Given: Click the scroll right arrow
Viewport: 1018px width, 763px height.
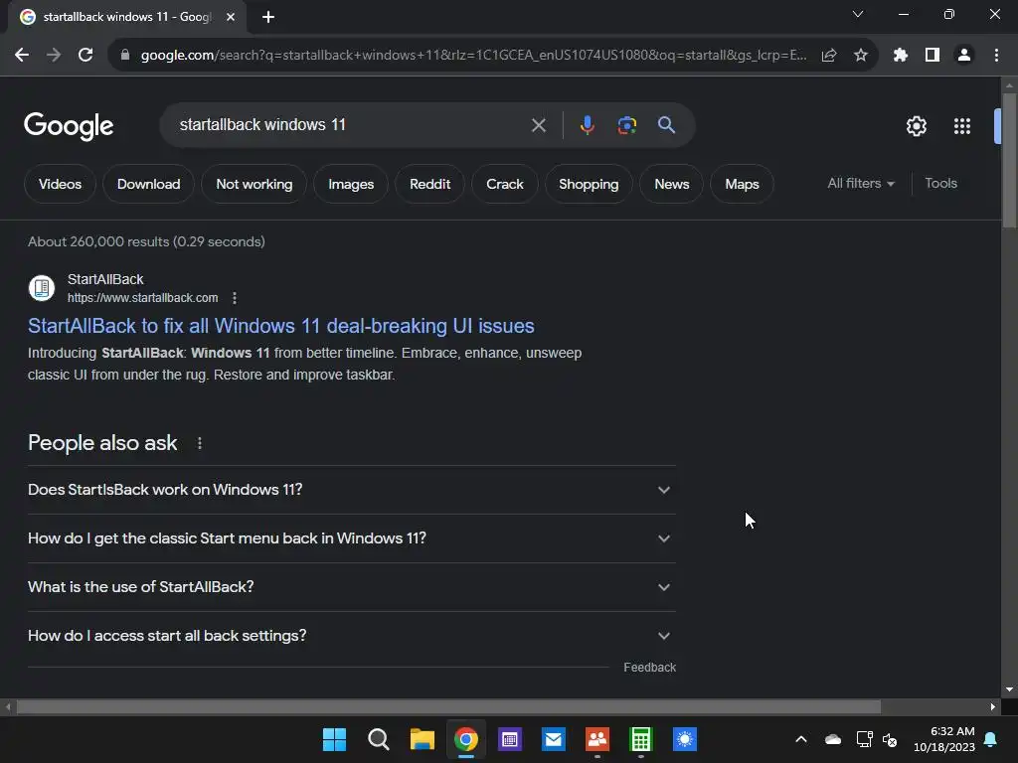Looking at the screenshot, I should pyautogui.click(x=992, y=706).
